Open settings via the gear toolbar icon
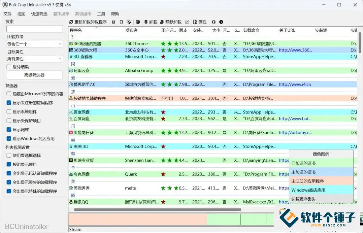The height and width of the screenshot is (233, 363). tap(213, 22)
